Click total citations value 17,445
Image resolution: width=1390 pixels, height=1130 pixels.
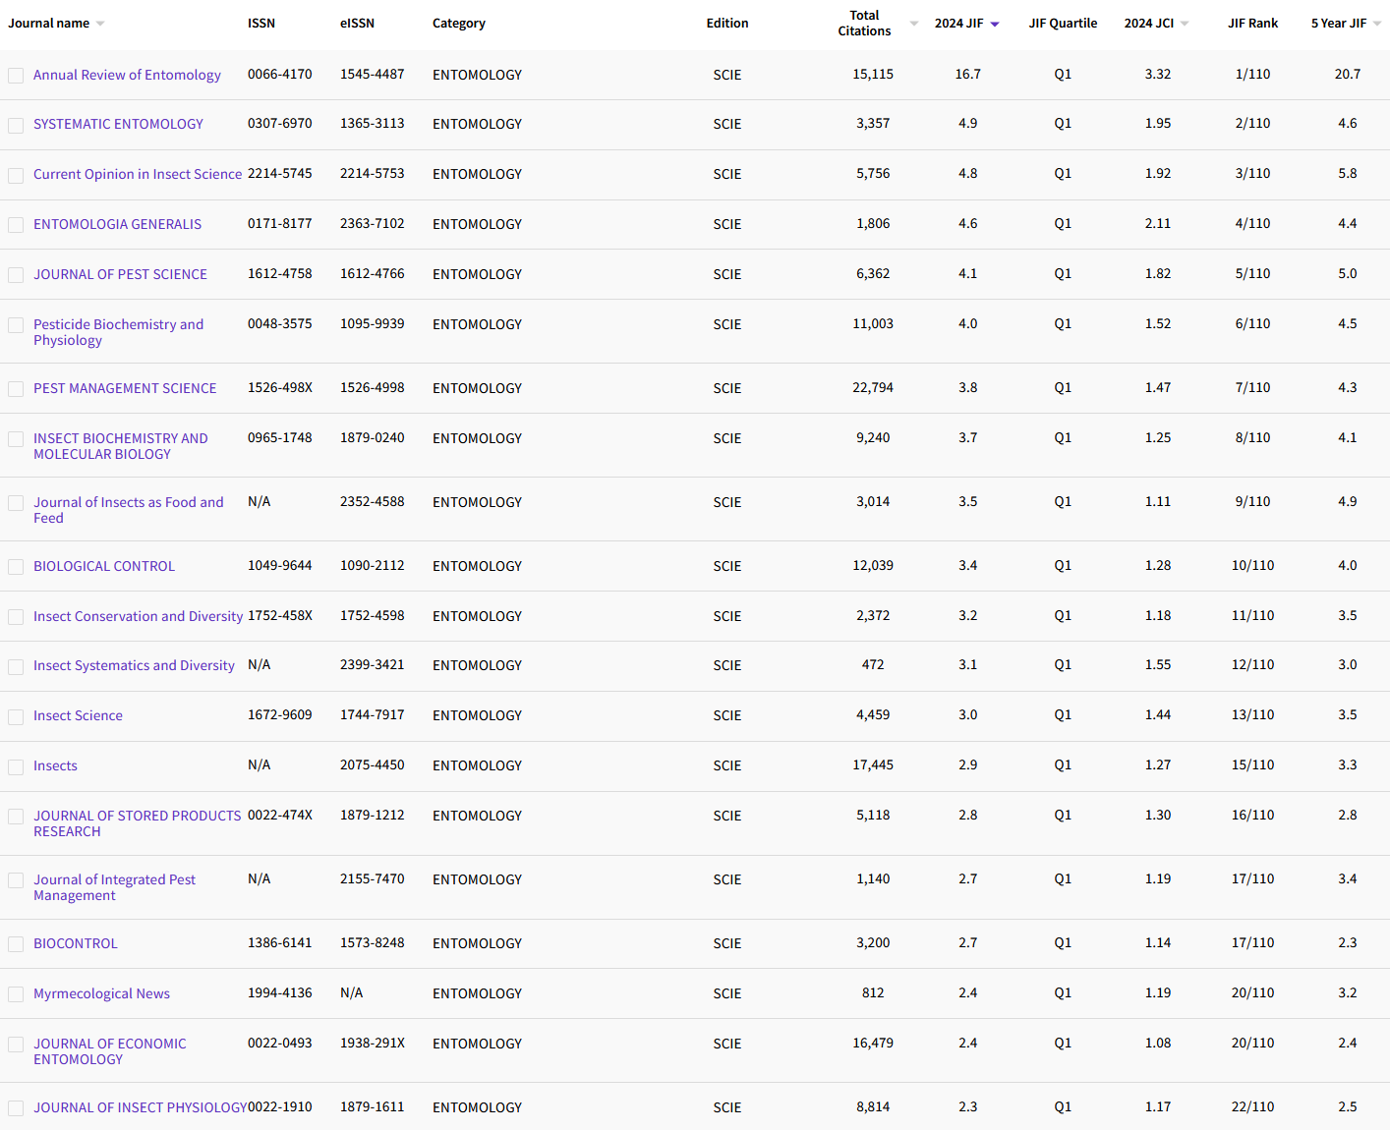point(873,764)
